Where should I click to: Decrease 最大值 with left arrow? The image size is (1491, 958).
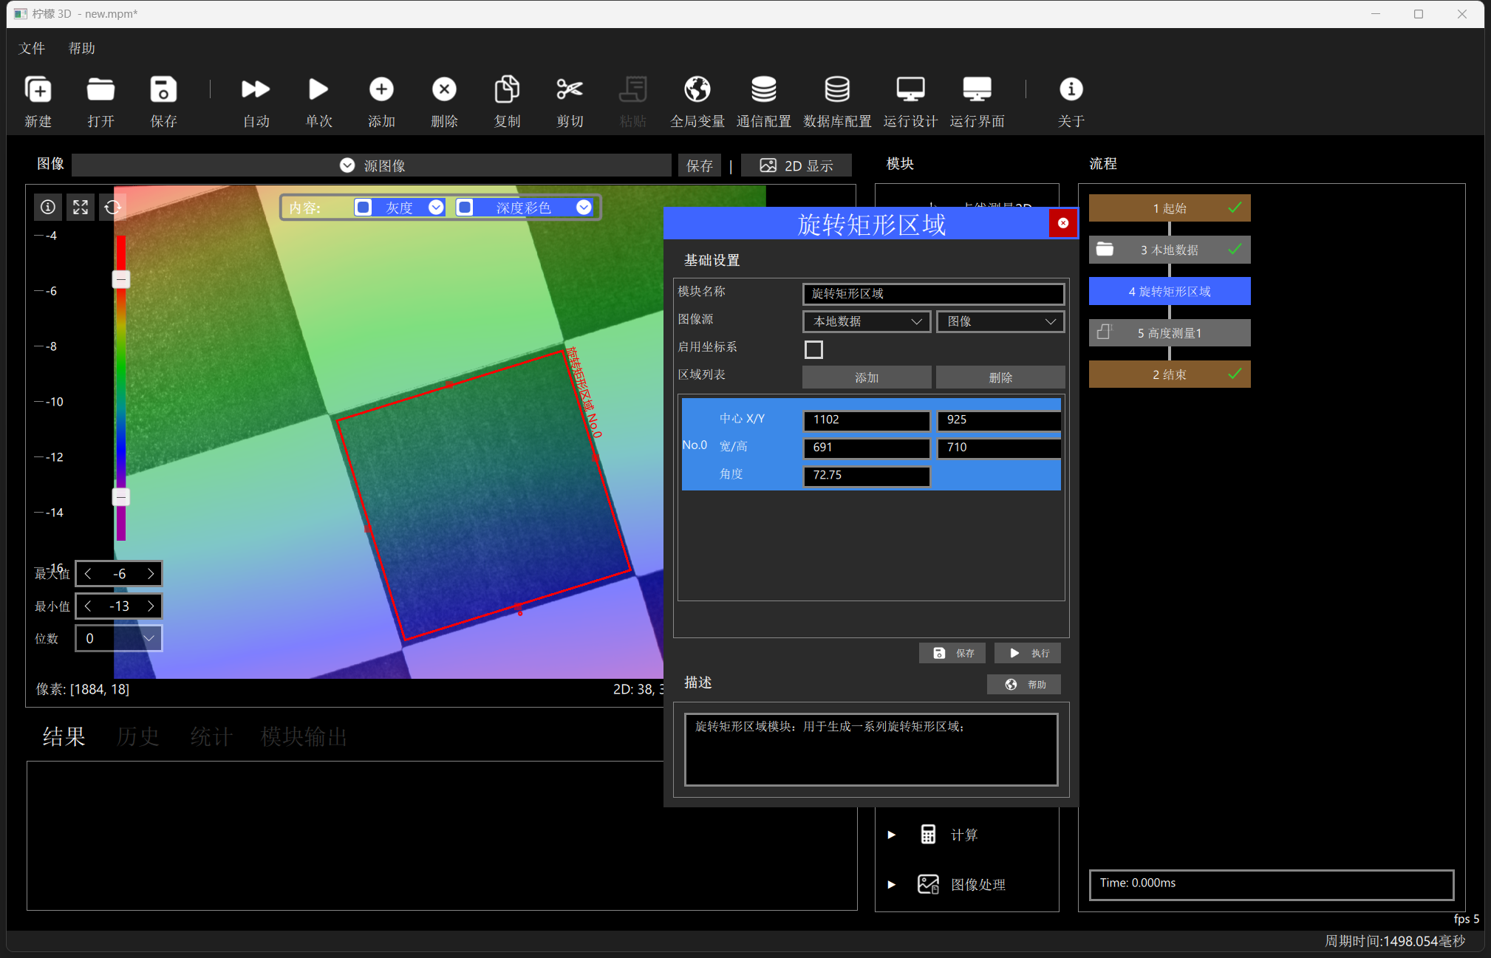tap(88, 574)
